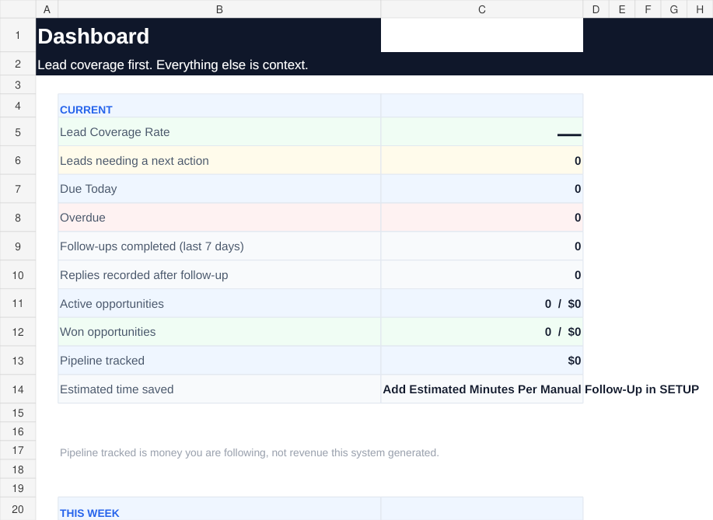
Task: Select row 16 header
Action: click(18, 431)
